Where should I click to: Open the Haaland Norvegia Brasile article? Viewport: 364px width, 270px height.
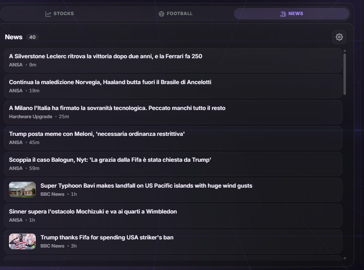[173, 86]
